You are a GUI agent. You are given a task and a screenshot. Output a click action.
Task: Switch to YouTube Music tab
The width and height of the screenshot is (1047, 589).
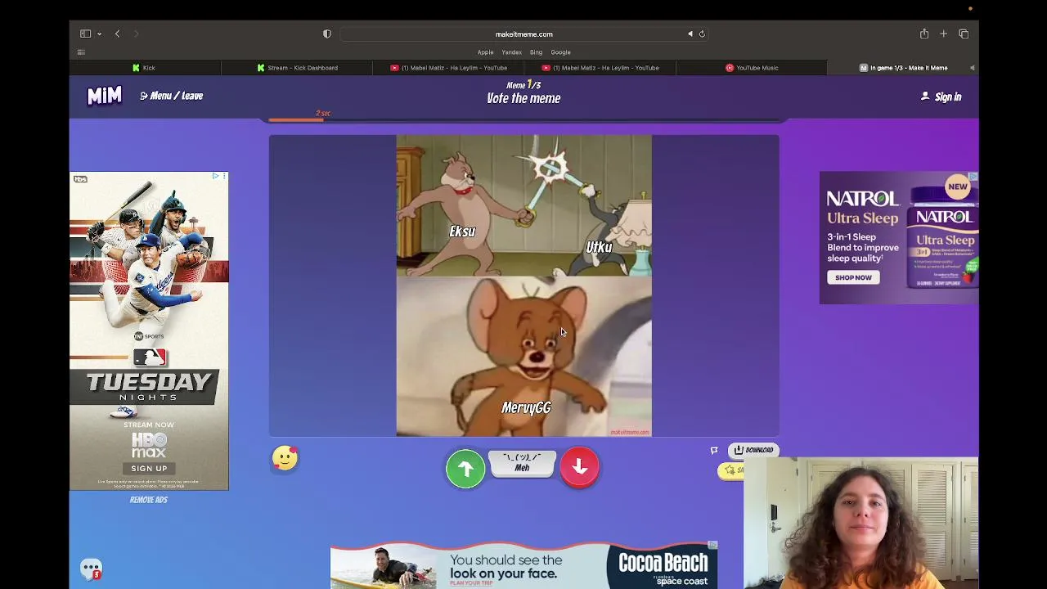[752, 68]
